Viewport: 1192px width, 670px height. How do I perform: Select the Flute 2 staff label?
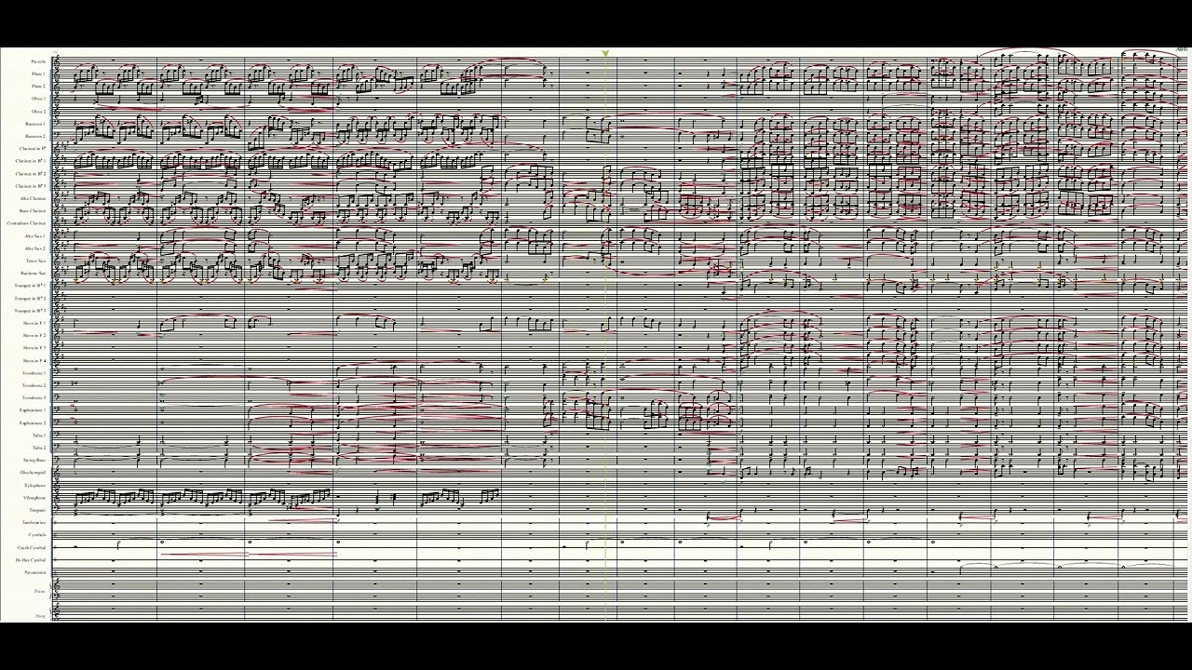(38, 87)
